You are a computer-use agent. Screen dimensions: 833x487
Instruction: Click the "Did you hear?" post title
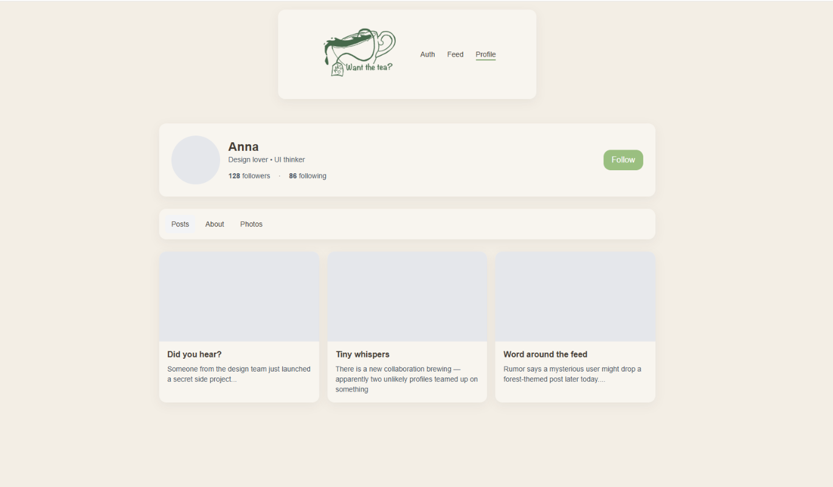coord(195,354)
